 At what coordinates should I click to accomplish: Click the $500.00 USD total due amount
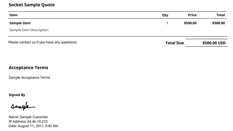pos(214,43)
